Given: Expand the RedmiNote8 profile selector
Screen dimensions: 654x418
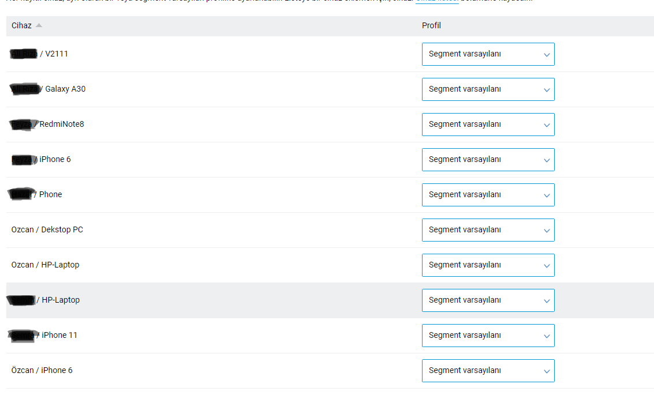Looking at the screenshot, I should 488,125.
